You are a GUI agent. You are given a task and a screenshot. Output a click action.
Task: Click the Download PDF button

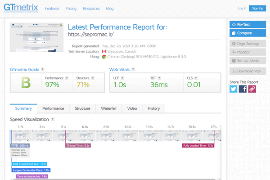pyautogui.click(x=247, y=71)
